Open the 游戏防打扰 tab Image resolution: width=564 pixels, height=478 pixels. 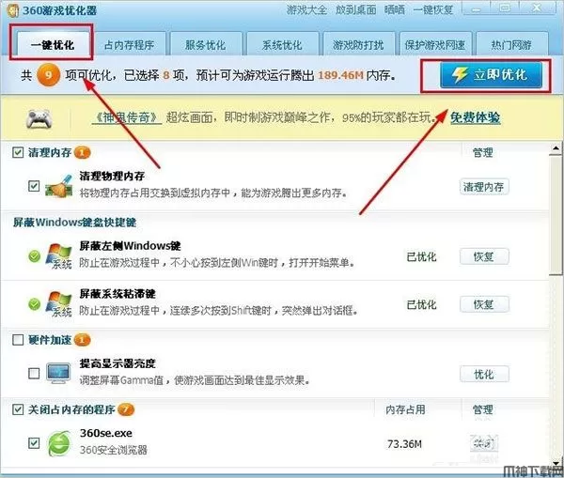(x=358, y=44)
